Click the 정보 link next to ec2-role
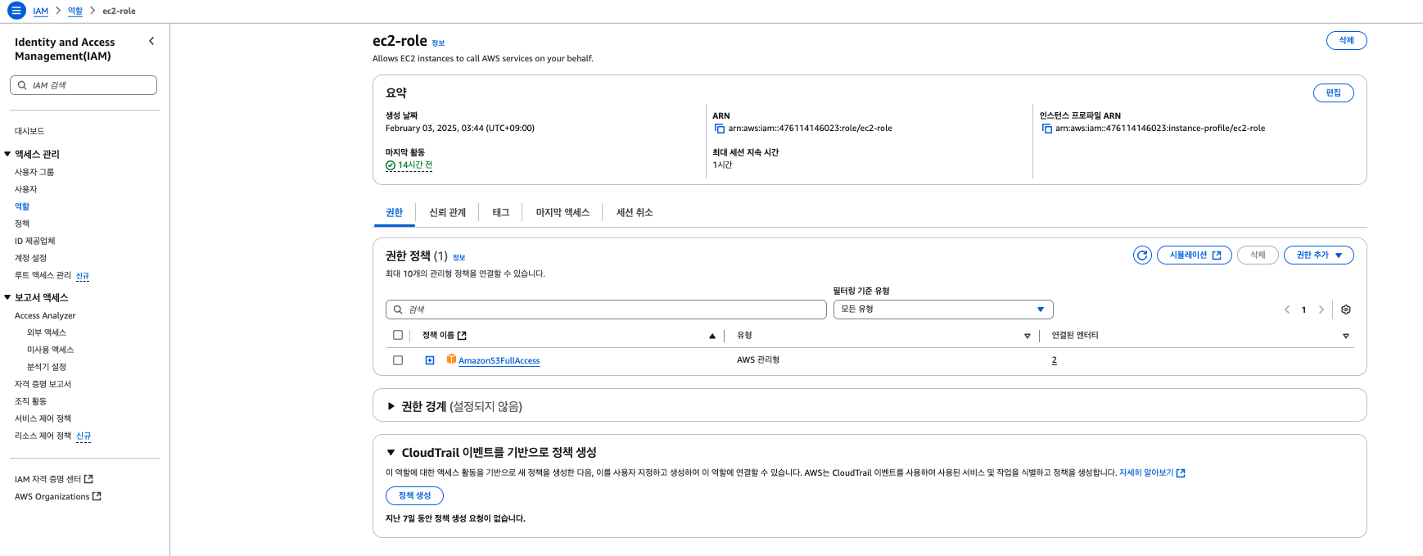Screen dimensions: 1423x556 pos(438,43)
